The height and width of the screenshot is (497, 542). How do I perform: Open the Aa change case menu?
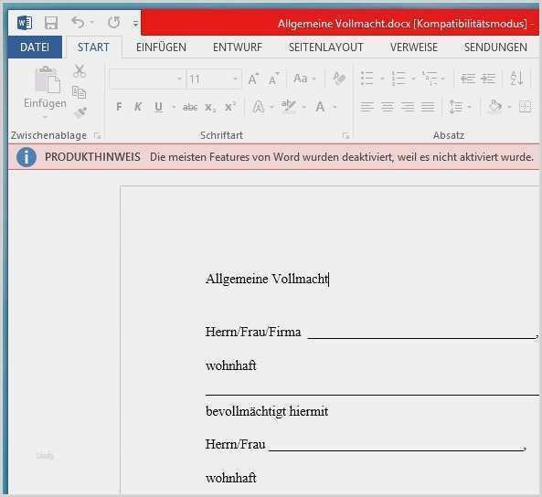click(304, 79)
